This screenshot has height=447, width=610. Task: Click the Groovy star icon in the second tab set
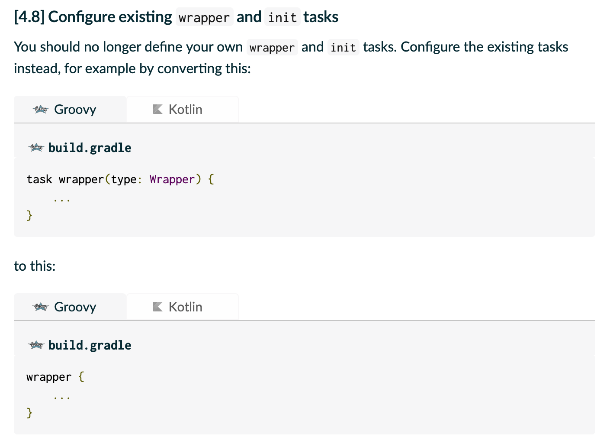click(x=41, y=307)
